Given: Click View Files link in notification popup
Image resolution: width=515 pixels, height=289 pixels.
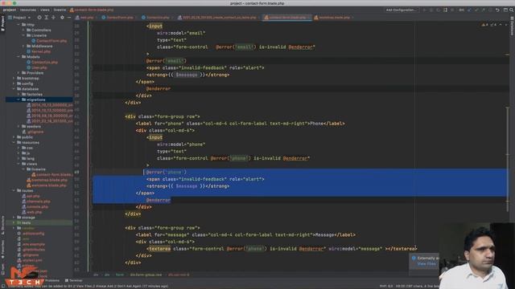Looking at the screenshot, I should pyautogui.click(x=426, y=264).
